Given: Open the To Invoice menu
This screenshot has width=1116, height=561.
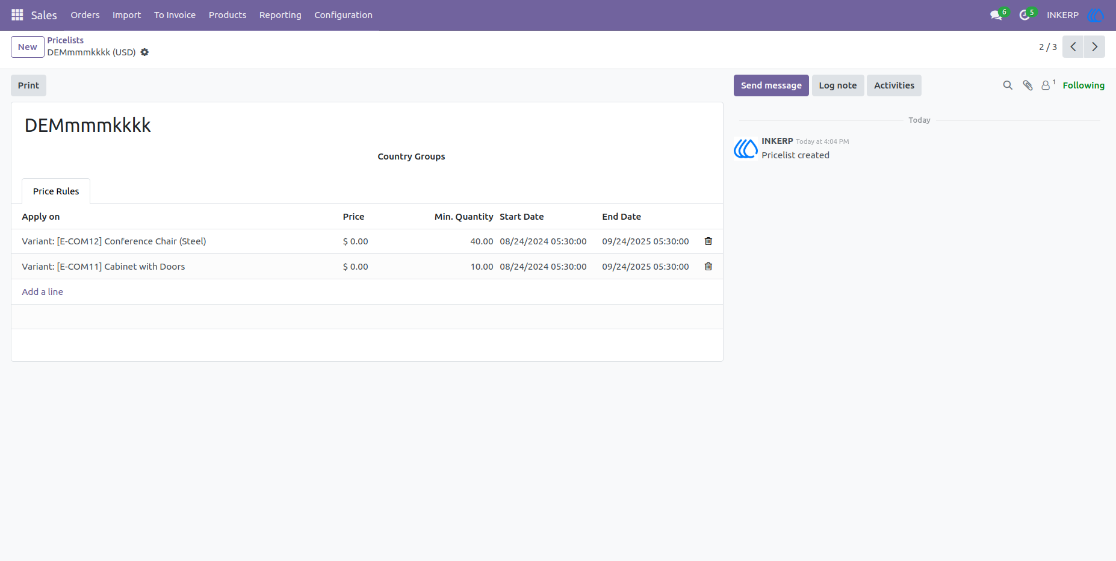Looking at the screenshot, I should 175,15.
